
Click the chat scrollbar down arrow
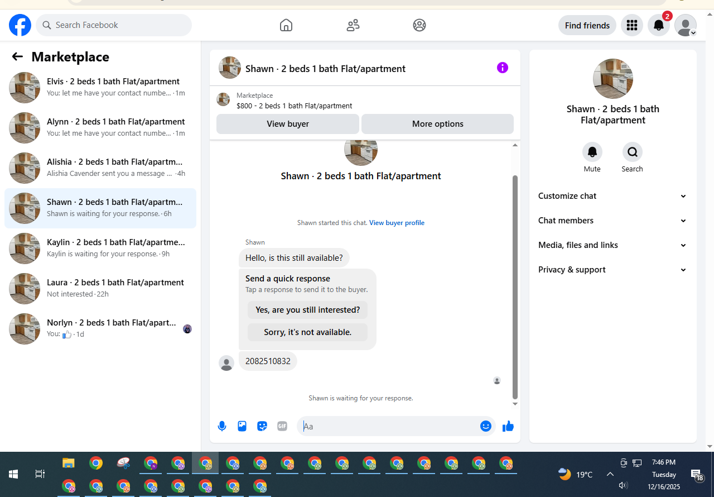pos(515,404)
